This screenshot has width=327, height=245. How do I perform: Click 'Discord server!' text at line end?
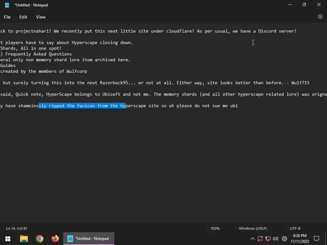278,31
